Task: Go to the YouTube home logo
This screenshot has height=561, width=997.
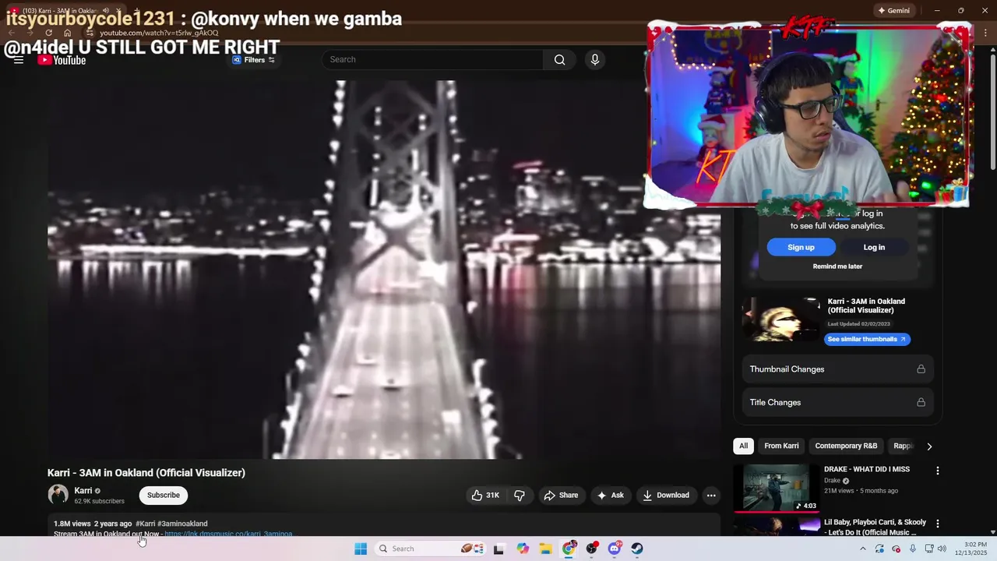Action: click(x=62, y=60)
